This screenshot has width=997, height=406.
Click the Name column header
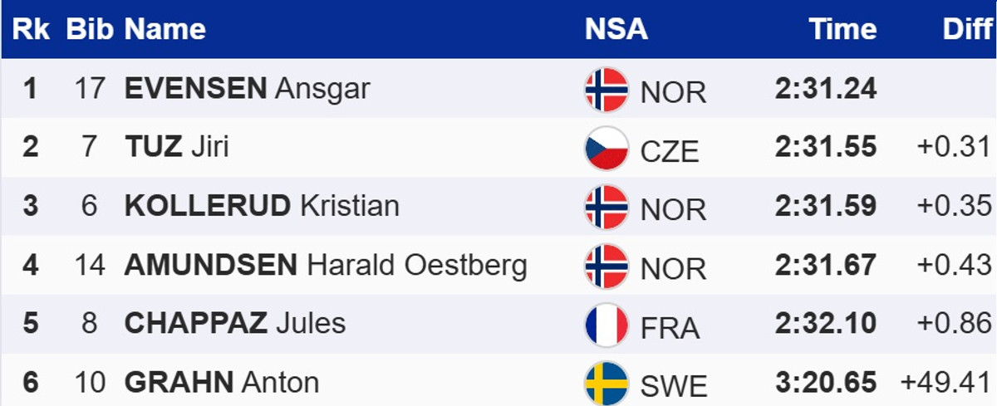click(x=165, y=30)
